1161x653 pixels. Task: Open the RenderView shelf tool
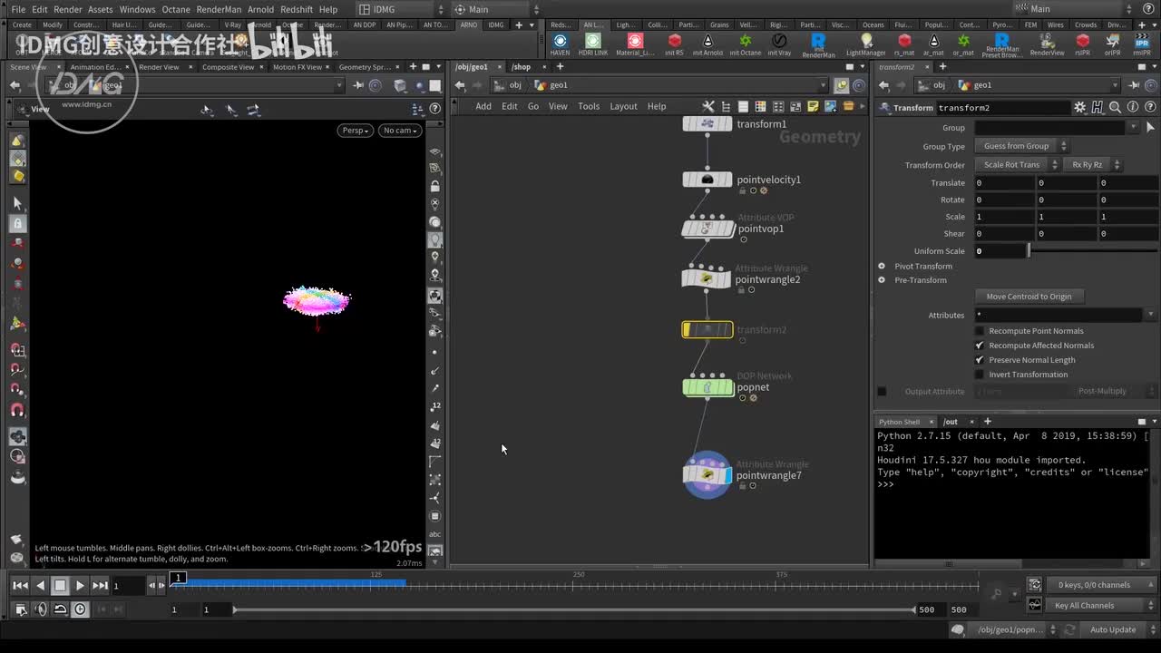coord(1047,42)
